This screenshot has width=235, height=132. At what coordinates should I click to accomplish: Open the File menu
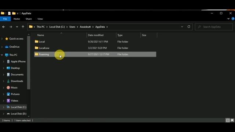click(x=5, y=19)
